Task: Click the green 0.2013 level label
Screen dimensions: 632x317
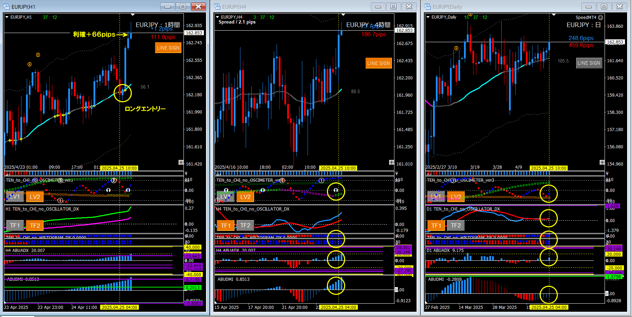Action: point(193,288)
